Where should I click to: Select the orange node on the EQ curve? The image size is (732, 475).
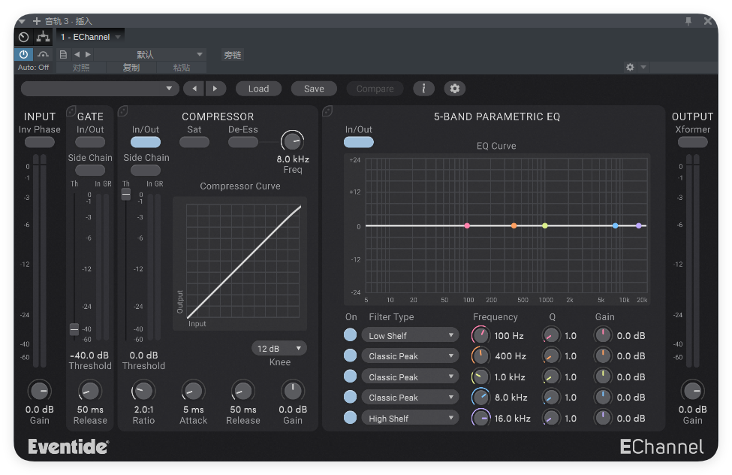click(x=514, y=225)
